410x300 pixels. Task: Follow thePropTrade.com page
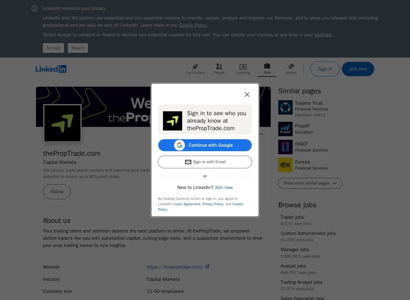57,192
